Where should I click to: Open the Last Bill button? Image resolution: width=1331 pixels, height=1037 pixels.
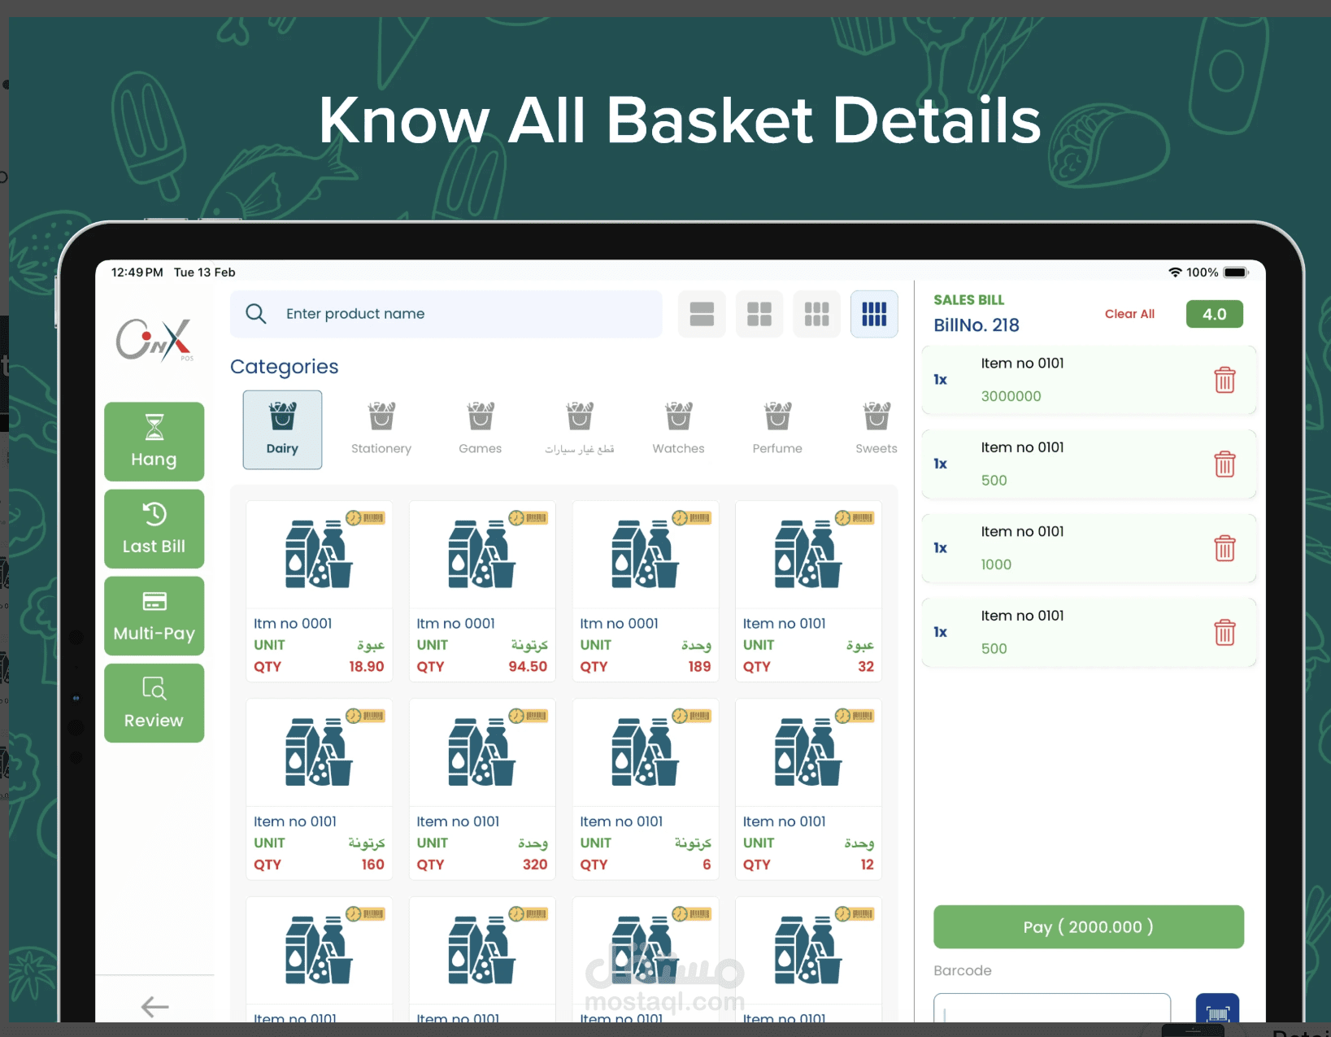coord(154,529)
